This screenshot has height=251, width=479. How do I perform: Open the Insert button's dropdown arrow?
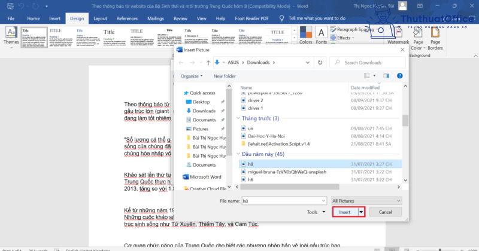[x=361, y=212]
